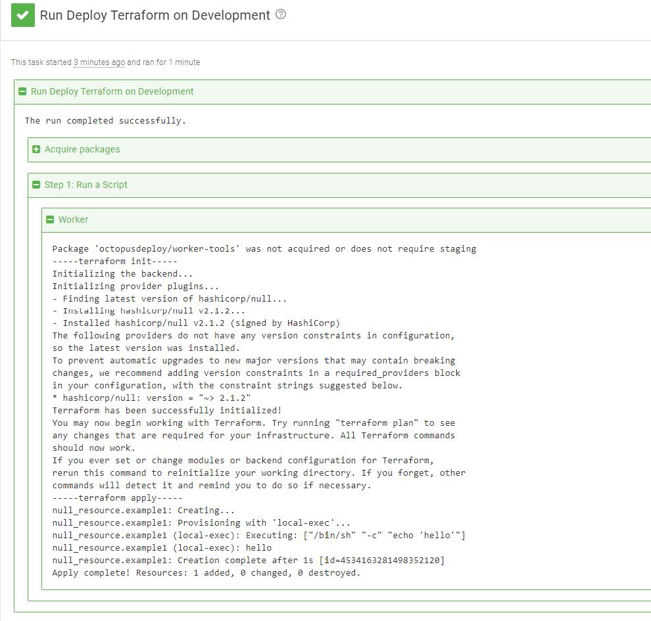Screen dimensions: 651x621
Task: Click the minus icon beside Run Deploy Terraform on Development
Action: pos(22,91)
